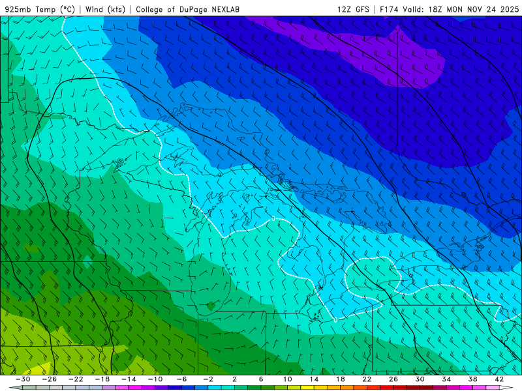This screenshot has width=522, height=391.
Task: Click the -14 legend value
Action: pos(129,379)
